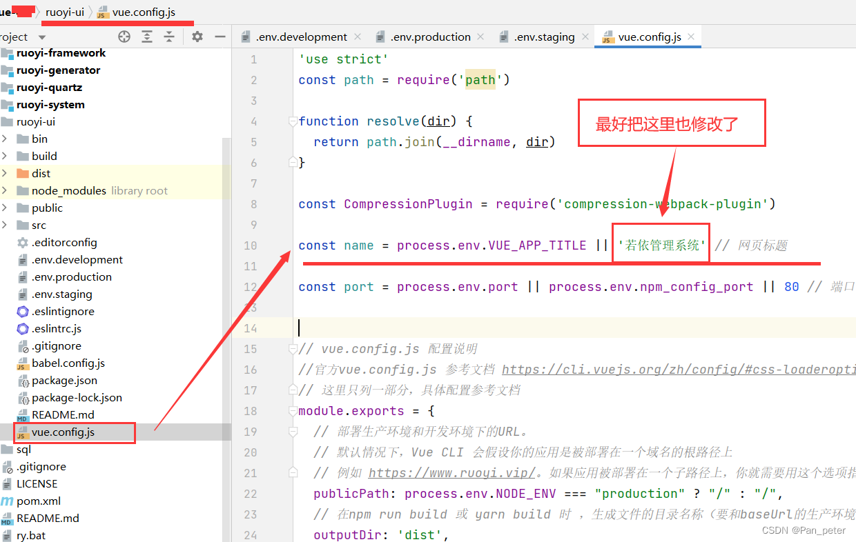The height and width of the screenshot is (542, 856).
Task: Open .env.production in the project tree
Action: 72,277
